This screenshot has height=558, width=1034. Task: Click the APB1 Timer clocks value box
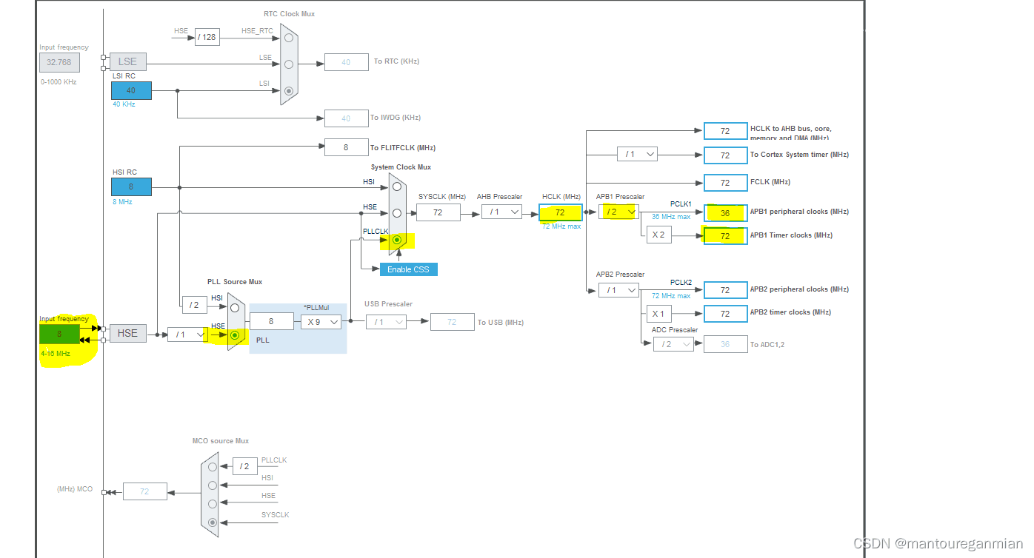pyautogui.click(x=725, y=236)
